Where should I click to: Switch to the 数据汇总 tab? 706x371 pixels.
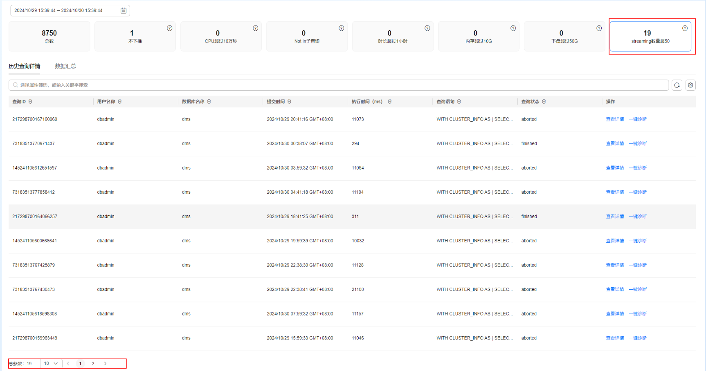[65, 66]
